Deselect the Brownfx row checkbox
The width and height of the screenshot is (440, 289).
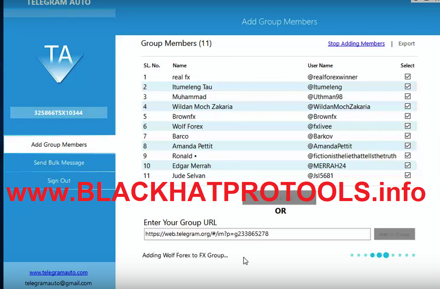[408, 116]
